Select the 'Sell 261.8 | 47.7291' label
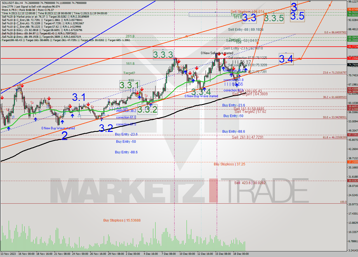This screenshot has width=358, height=257. click(x=248, y=137)
